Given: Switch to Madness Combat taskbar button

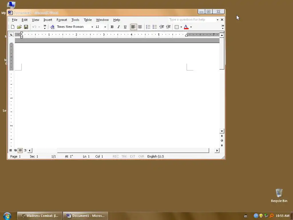Looking at the screenshot, I should [39, 216].
